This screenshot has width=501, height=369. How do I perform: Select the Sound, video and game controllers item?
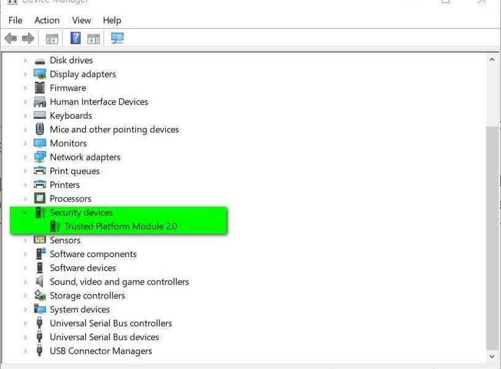pos(119,282)
